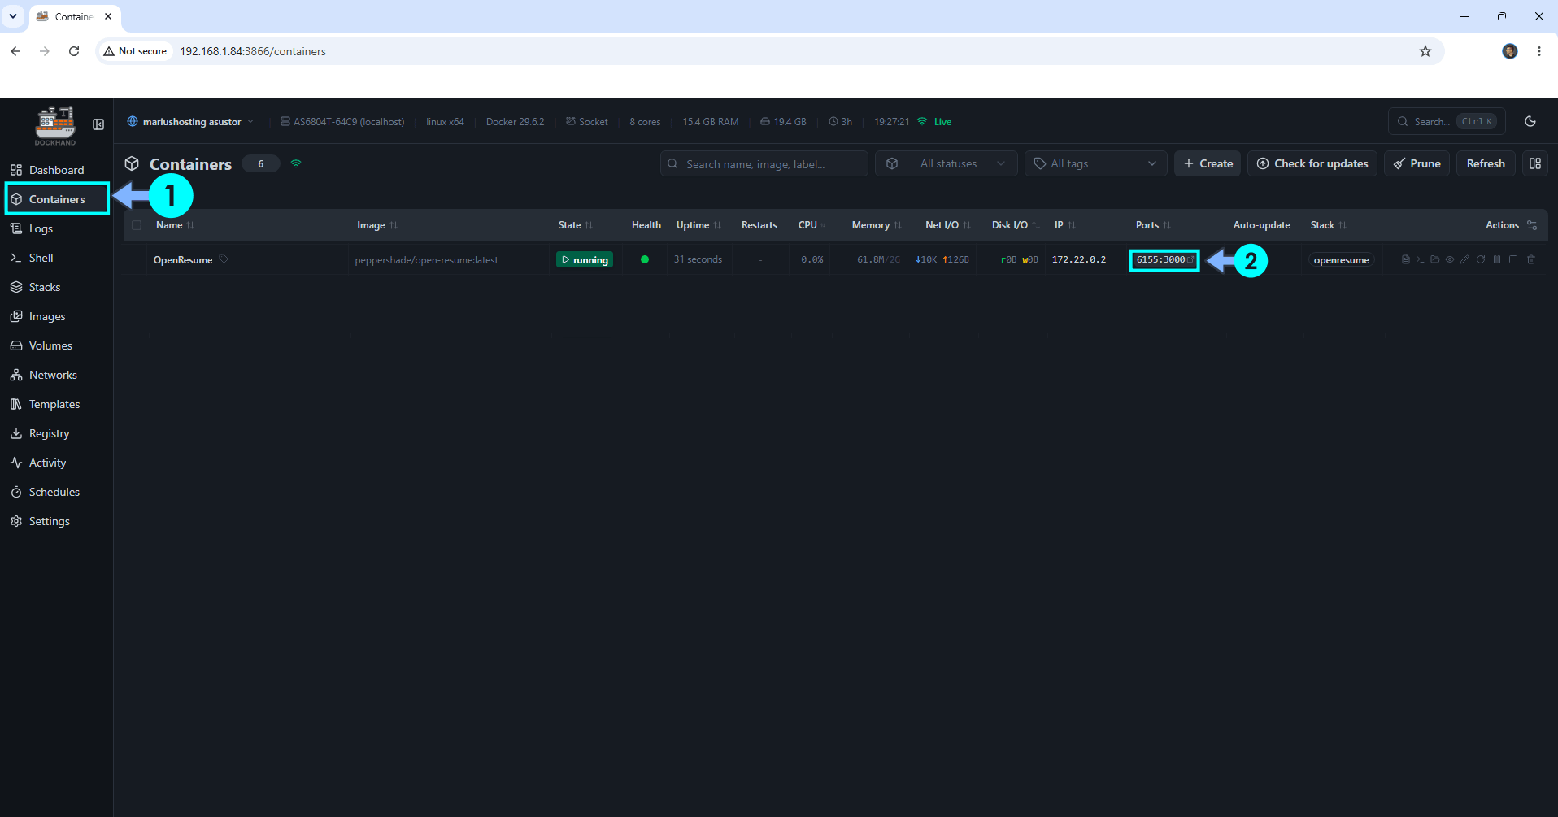Sort containers by the Uptime column
Screen dimensions: 1558x817
pyautogui.click(x=698, y=225)
